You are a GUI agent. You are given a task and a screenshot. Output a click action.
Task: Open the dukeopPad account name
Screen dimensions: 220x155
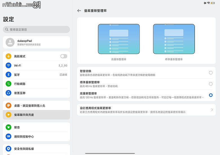25,41
